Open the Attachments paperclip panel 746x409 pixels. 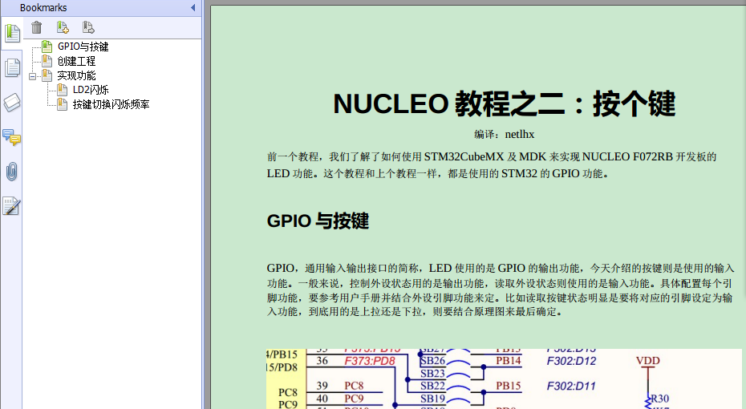pos(12,172)
